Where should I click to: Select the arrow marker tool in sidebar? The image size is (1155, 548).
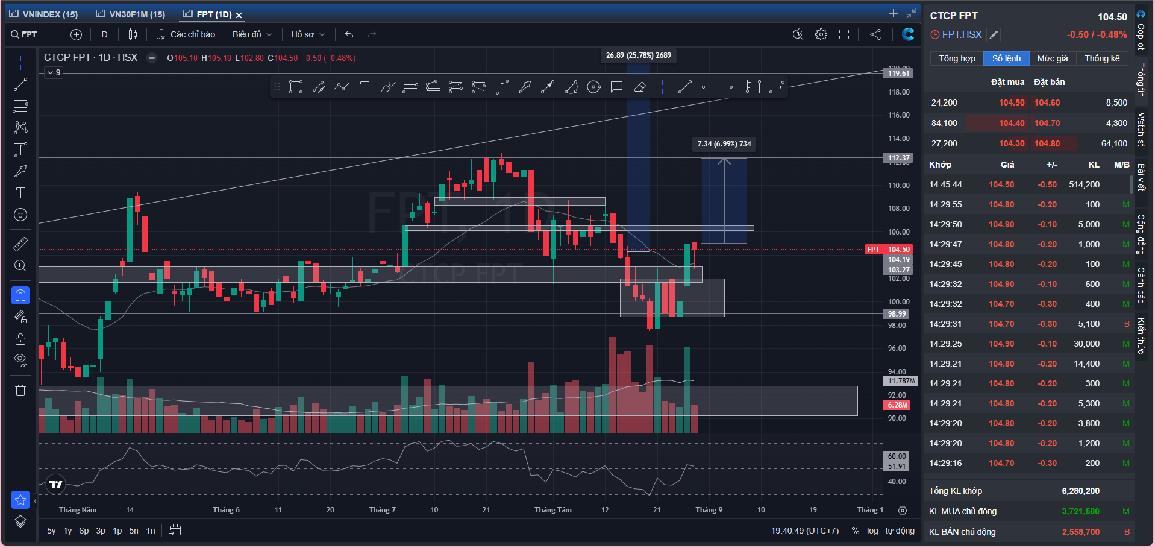click(20, 171)
